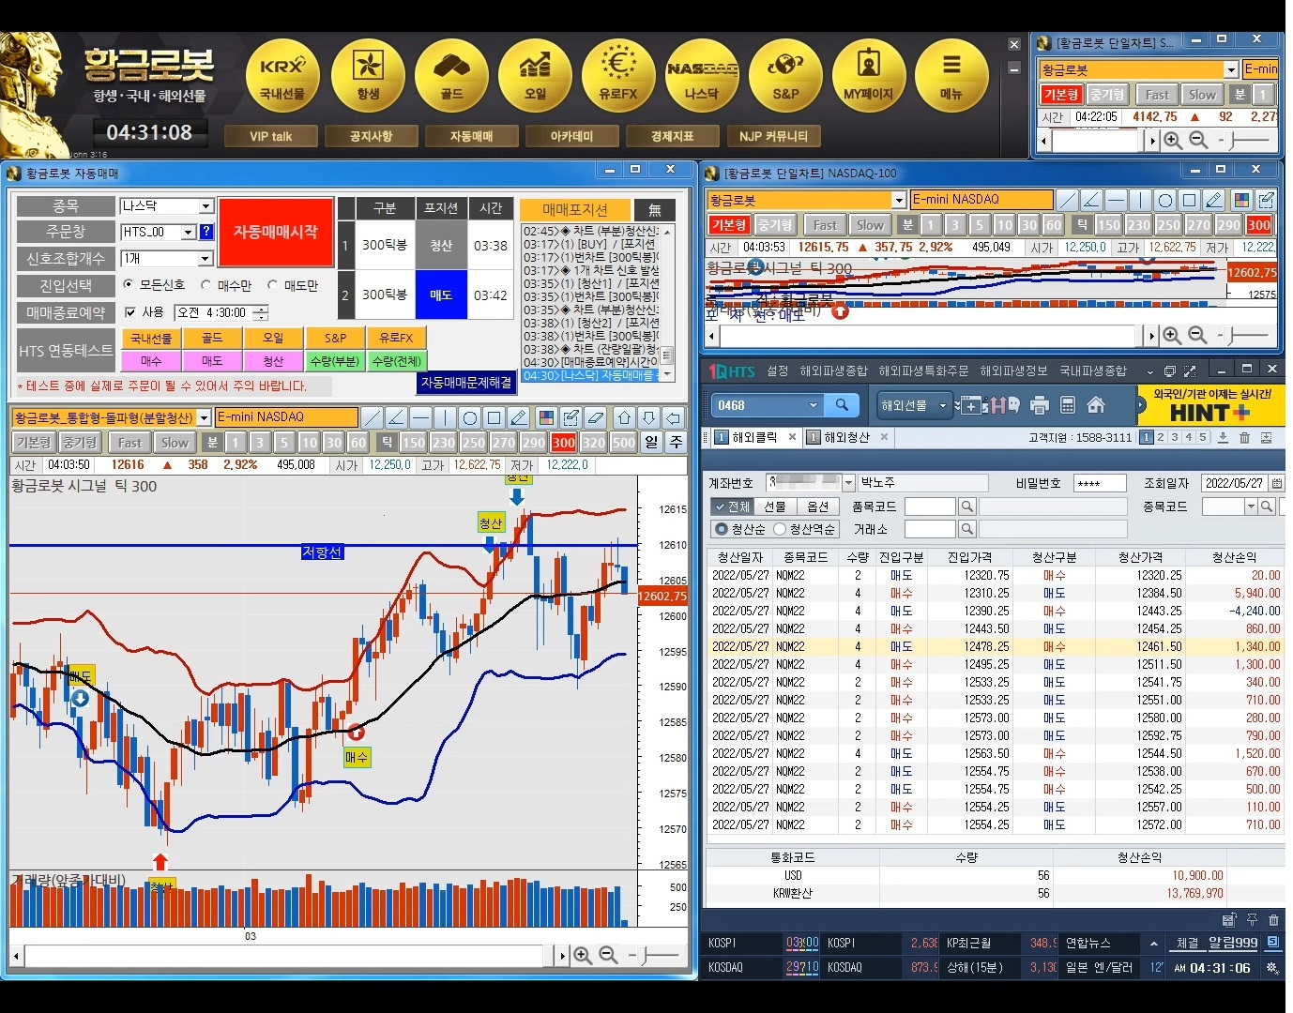The image size is (1293, 1013).
Task: Open the 메뉴 hamburger round icon
Action: pos(951,76)
